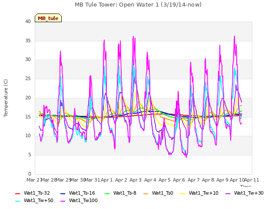Click the 40 y-axis tick label
The height and width of the screenshot is (209, 278).
[x=28, y=22]
